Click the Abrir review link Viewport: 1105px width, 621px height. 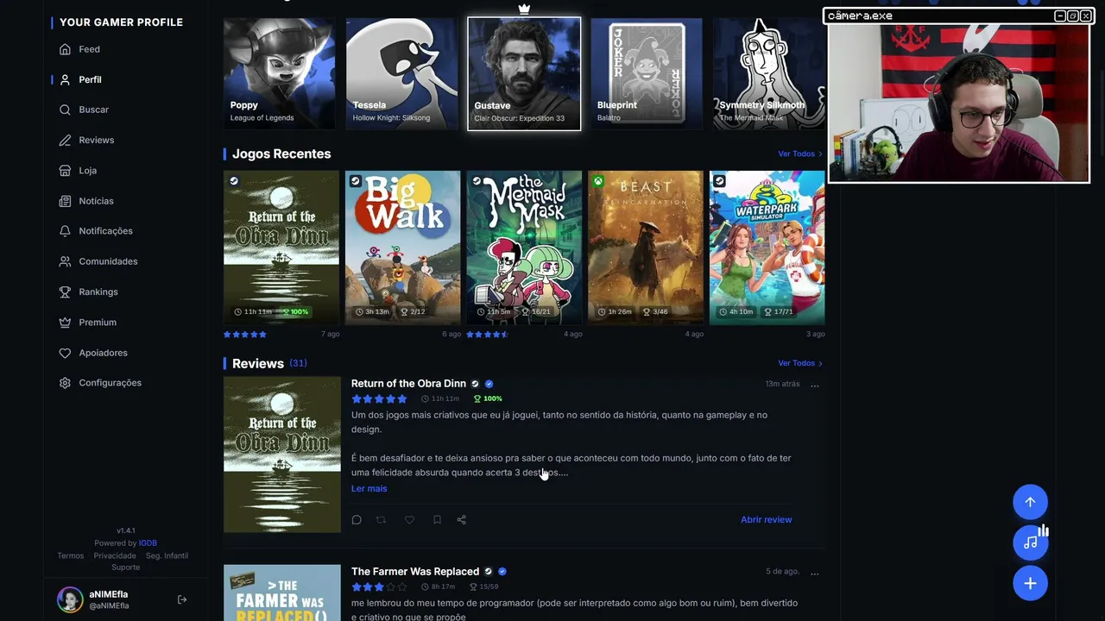[x=766, y=520]
